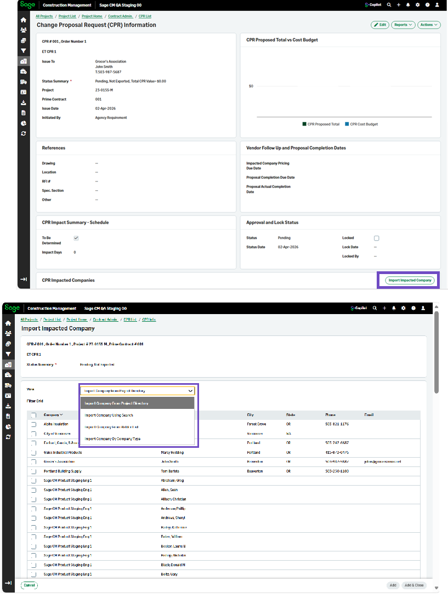Click the Import Impacted Company button
This screenshot has width=448, height=598.
pos(410,280)
